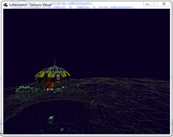Close the Szenario Viewer window

pos(164,4)
